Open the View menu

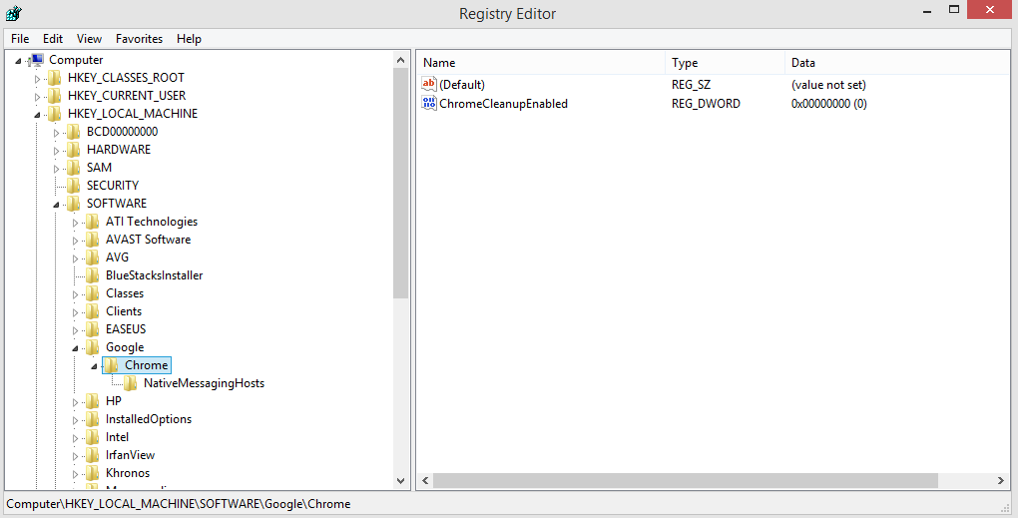pyautogui.click(x=89, y=39)
